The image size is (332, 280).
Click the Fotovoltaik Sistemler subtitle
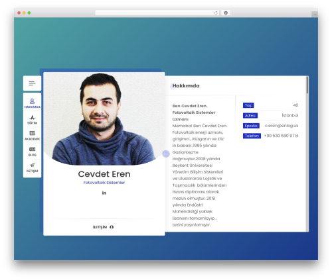104,183
